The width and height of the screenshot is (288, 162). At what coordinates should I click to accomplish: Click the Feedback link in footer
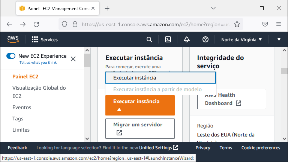pyautogui.click(x=18, y=148)
